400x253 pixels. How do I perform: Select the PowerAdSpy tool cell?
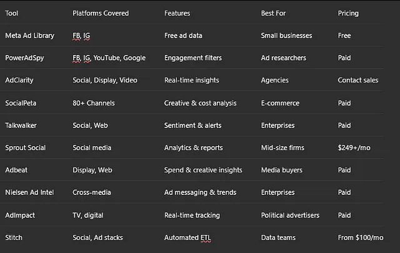tap(24, 58)
